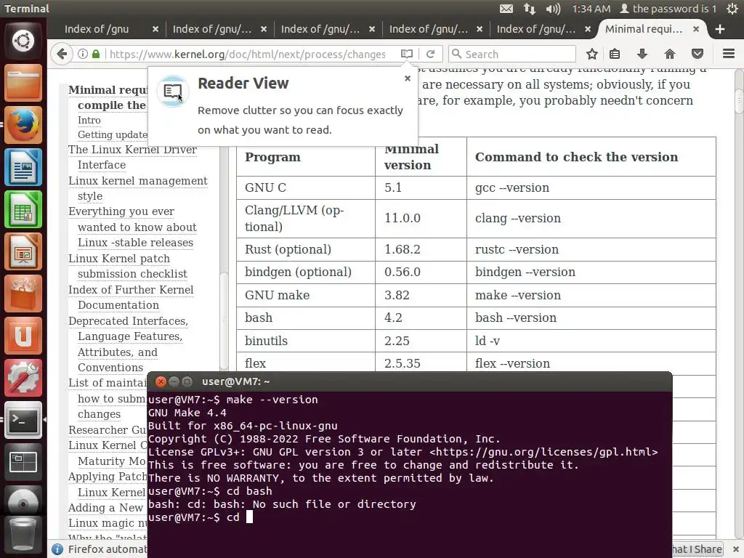Switch to the fourth 'Index of /gnu/...' tab
The width and height of the screenshot is (744, 558).
pos(429,29)
